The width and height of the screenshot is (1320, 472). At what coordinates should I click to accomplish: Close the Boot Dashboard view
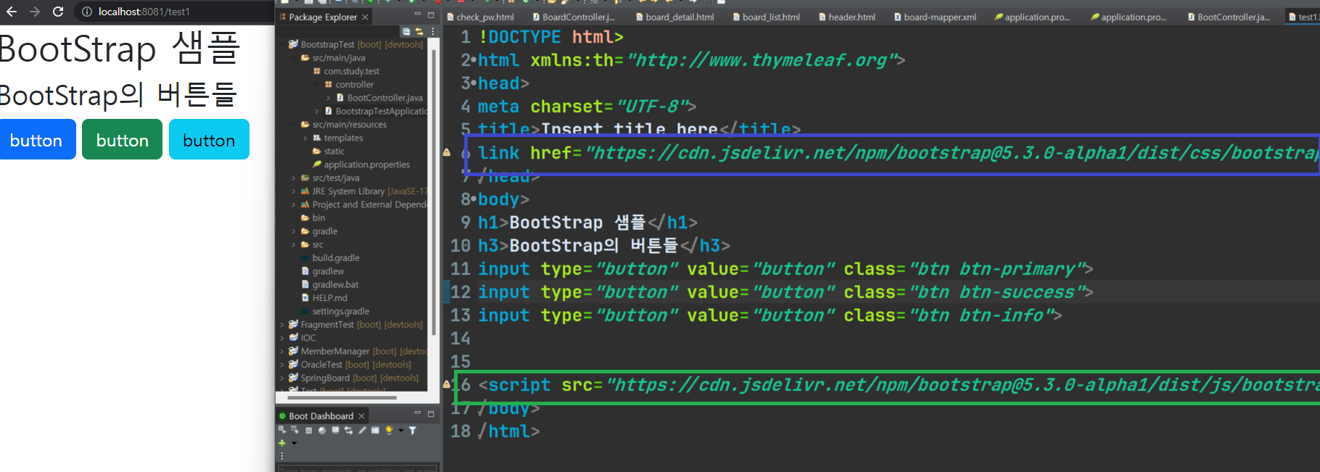[361, 416]
